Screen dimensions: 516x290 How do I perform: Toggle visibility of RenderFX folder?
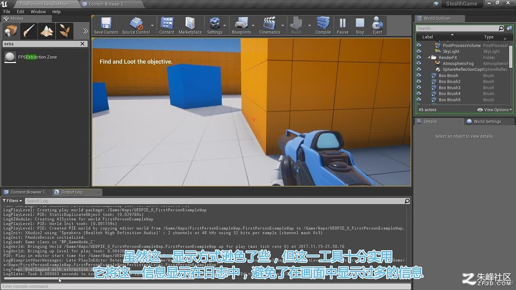pos(419,58)
